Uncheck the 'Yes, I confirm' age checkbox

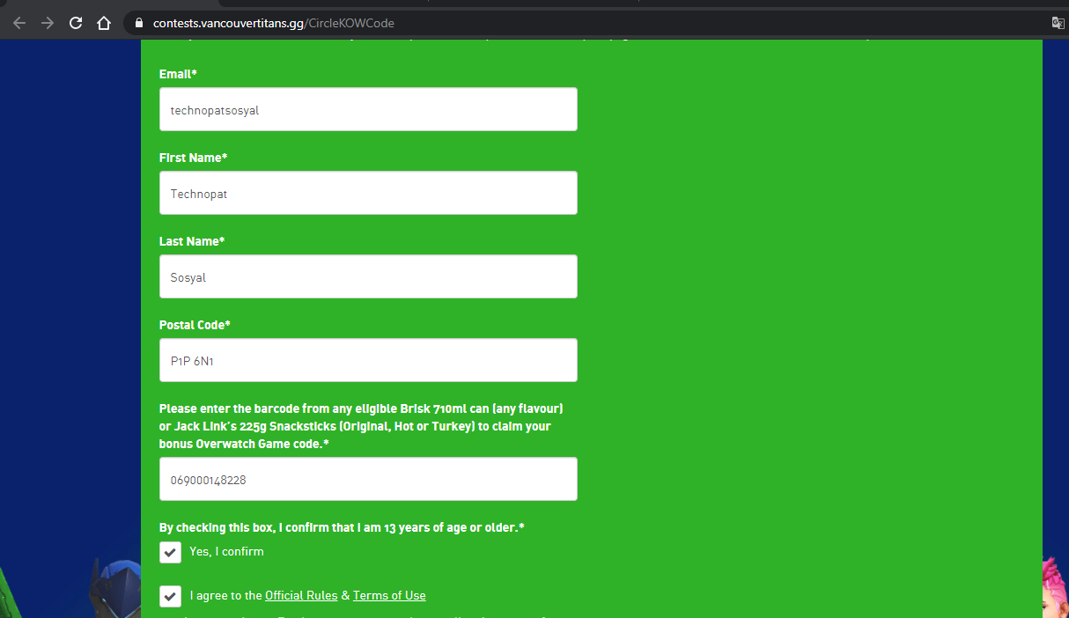click(x=170, y=552)
